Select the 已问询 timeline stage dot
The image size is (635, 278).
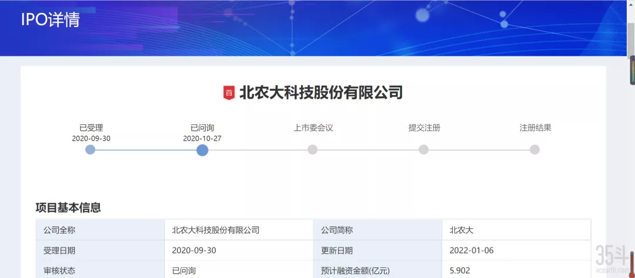(202, 150)
